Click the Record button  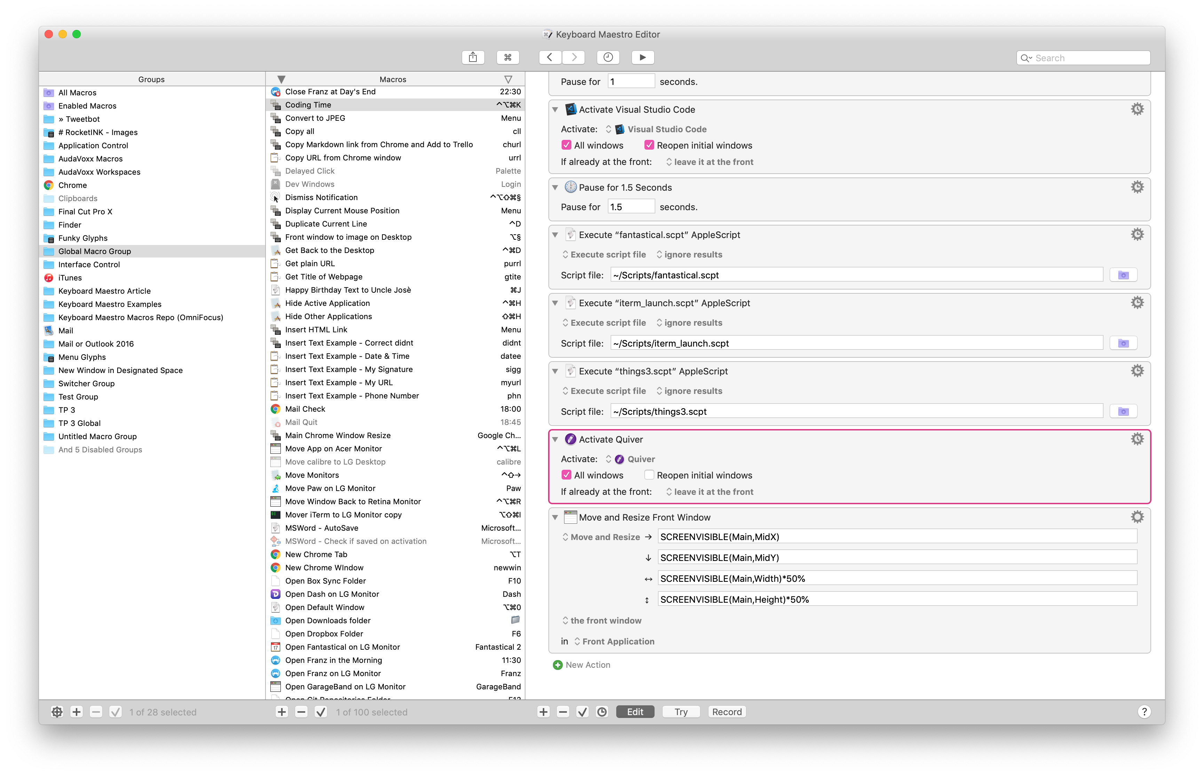pos(727,712)
